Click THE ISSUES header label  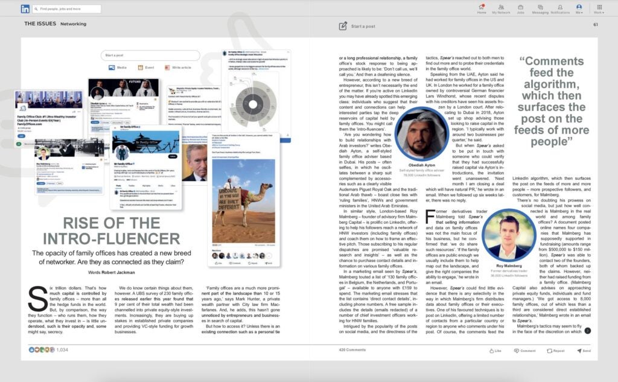click(40, 24)
